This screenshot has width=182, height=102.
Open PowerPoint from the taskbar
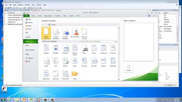pos(24,100)
